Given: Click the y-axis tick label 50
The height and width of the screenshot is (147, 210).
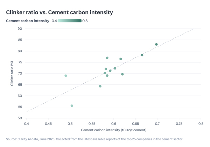Looking at the screenshot, I should click(20, 118).
